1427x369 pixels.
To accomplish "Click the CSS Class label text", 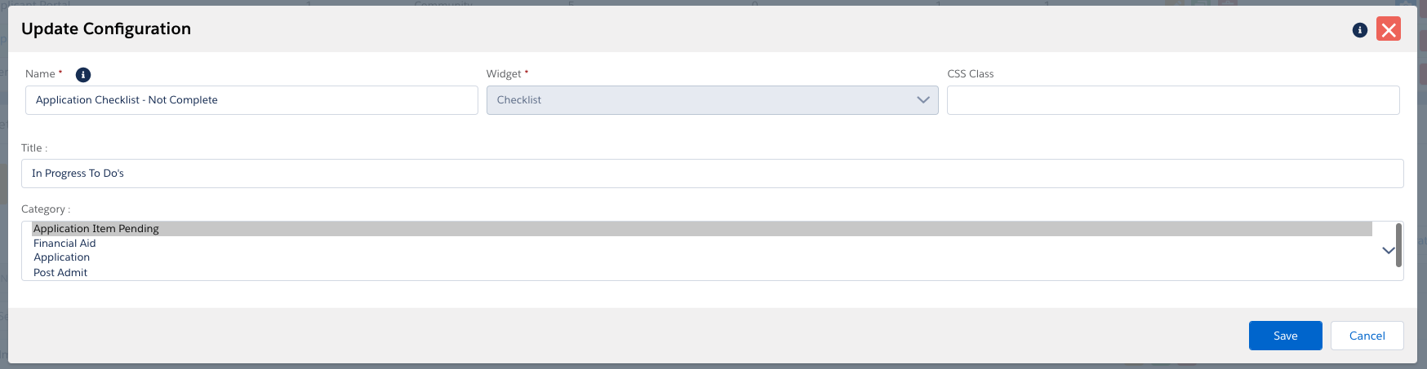I will (x=970, y=74).
